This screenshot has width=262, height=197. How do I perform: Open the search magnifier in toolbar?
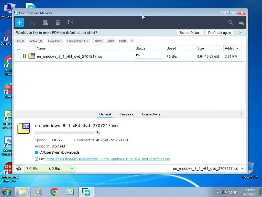(x=231, y=22)
